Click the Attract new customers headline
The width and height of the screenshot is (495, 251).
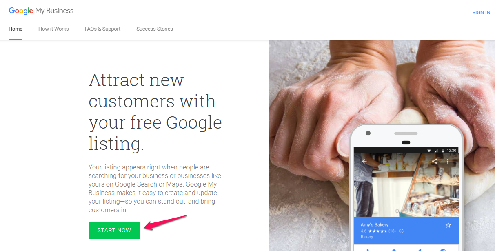coord(155,112)
